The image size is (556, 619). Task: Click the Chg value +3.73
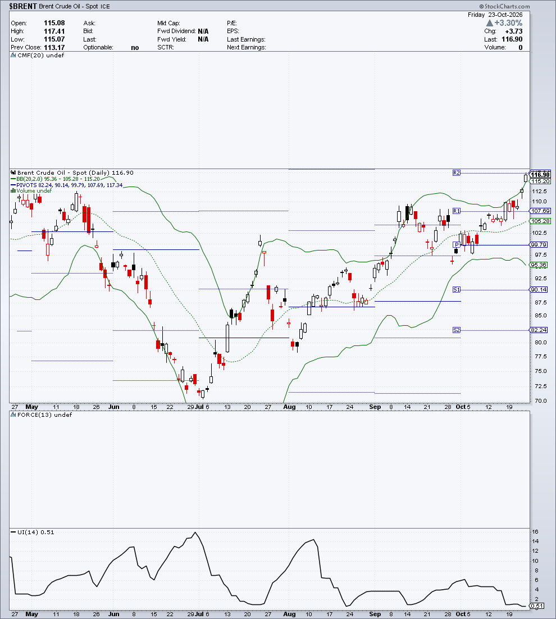514,31
